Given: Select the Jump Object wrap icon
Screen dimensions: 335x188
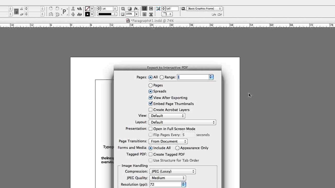Looking at the screenshot, I should tap(151, 14).
